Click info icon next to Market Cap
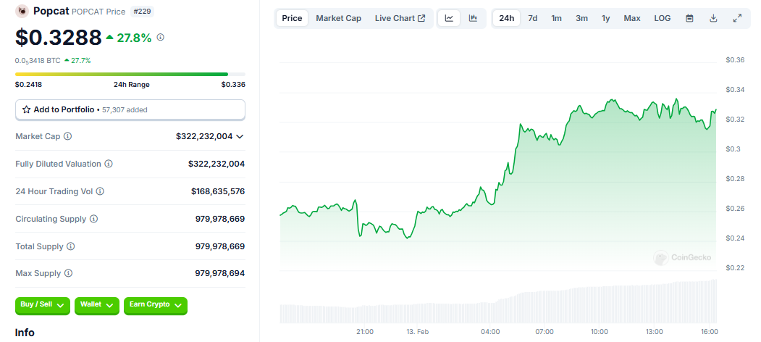The height and width of the screenshot is (342, 761). 68,136
